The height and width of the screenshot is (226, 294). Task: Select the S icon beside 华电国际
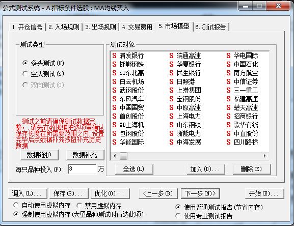pos(228,55)
